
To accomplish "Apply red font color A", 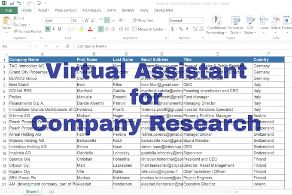I will click(90, 29).
